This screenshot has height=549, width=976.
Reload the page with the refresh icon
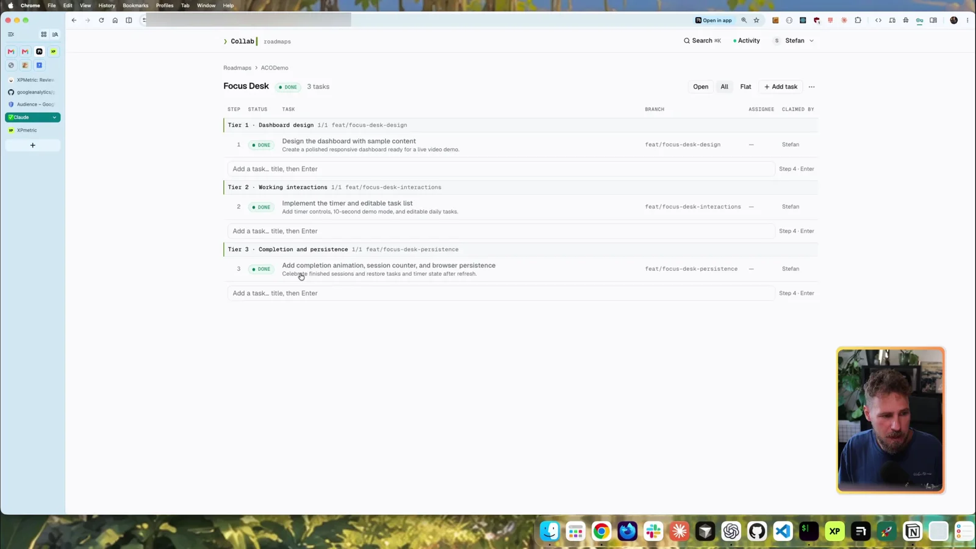101,20
